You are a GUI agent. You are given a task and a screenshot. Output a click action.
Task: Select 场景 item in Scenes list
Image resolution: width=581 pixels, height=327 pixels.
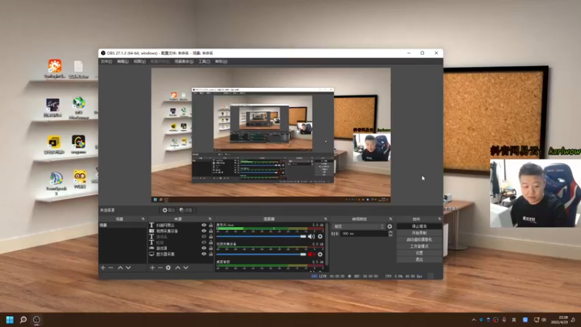coord(123,225)
